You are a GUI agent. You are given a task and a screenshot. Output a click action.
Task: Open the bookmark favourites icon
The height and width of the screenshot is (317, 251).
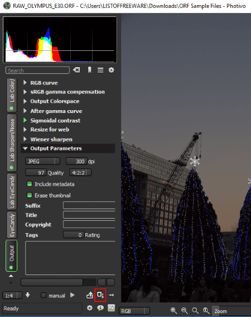tap(89, 70)
